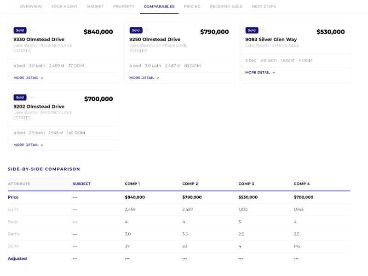Click the Sold badge on 9083 Silver Glen Way

[x=252, y=30]
